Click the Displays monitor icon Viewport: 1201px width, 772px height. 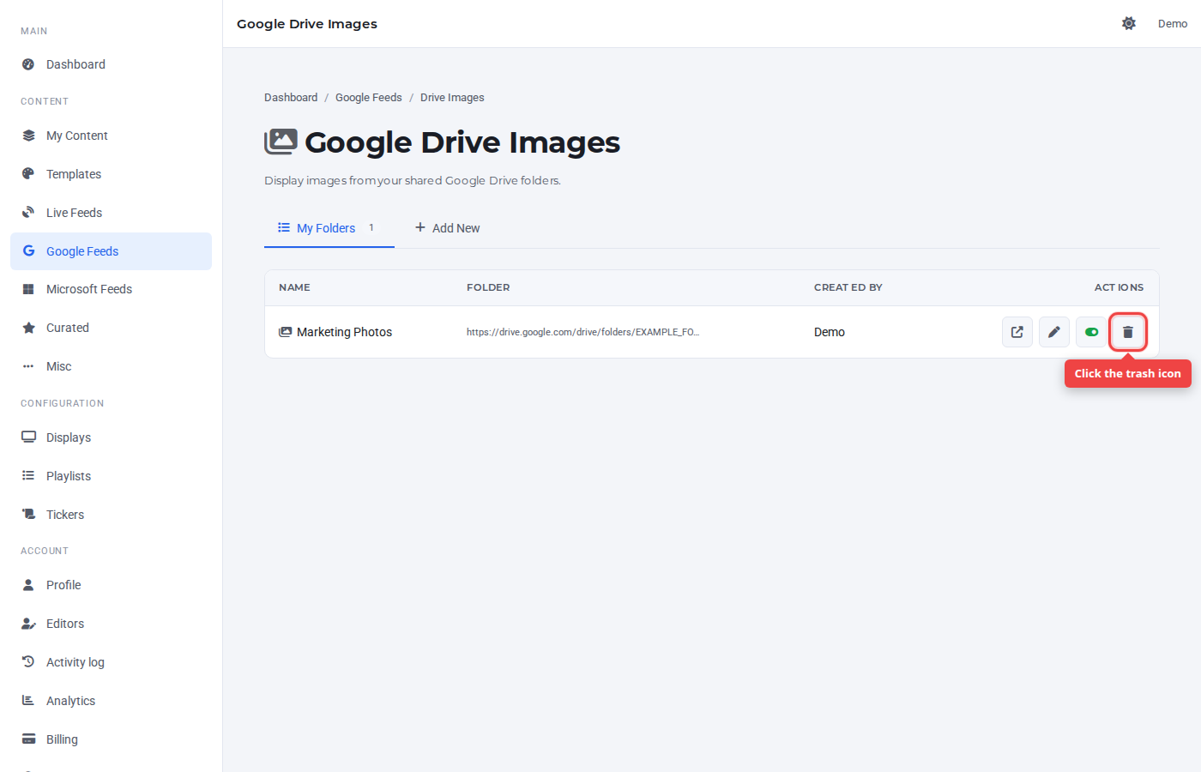(28, 437)
